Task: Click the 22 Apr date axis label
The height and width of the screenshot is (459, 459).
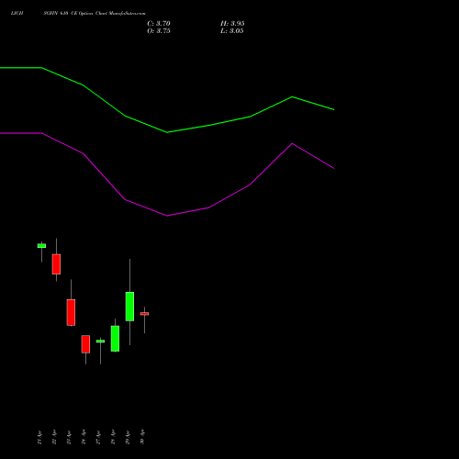Action: 54,437
